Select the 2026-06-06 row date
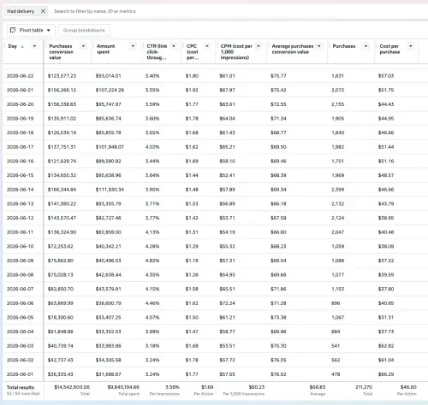Viewport: 428px width, 405px height. pos(20,303)
